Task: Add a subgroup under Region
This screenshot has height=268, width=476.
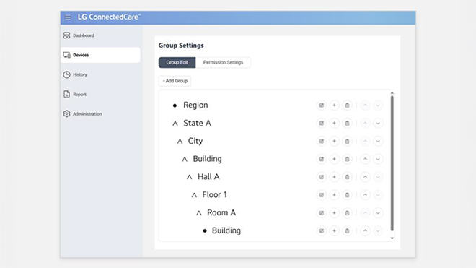Action: 334,105
